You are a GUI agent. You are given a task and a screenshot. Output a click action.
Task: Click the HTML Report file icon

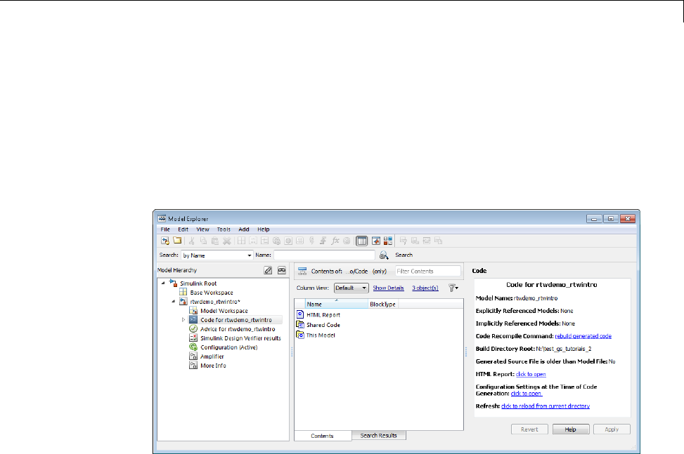pos(300,314)
